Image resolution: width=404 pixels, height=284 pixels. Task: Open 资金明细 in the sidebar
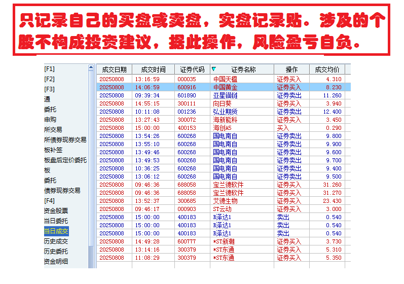click(x=56, y=261)
